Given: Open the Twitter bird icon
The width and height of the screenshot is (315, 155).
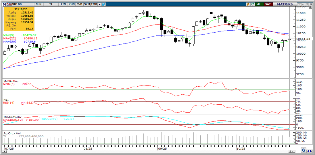Looking at the screenshot, I should [x=103, y=4].
